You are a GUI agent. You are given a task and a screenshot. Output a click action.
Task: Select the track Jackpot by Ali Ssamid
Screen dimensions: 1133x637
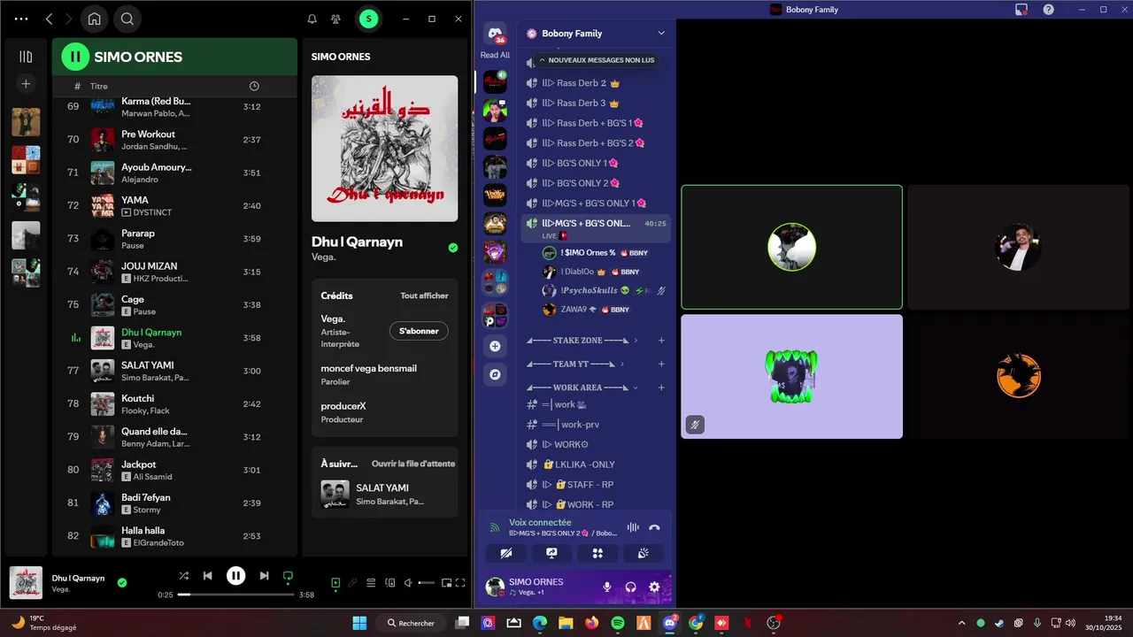[x=174, y=470]
